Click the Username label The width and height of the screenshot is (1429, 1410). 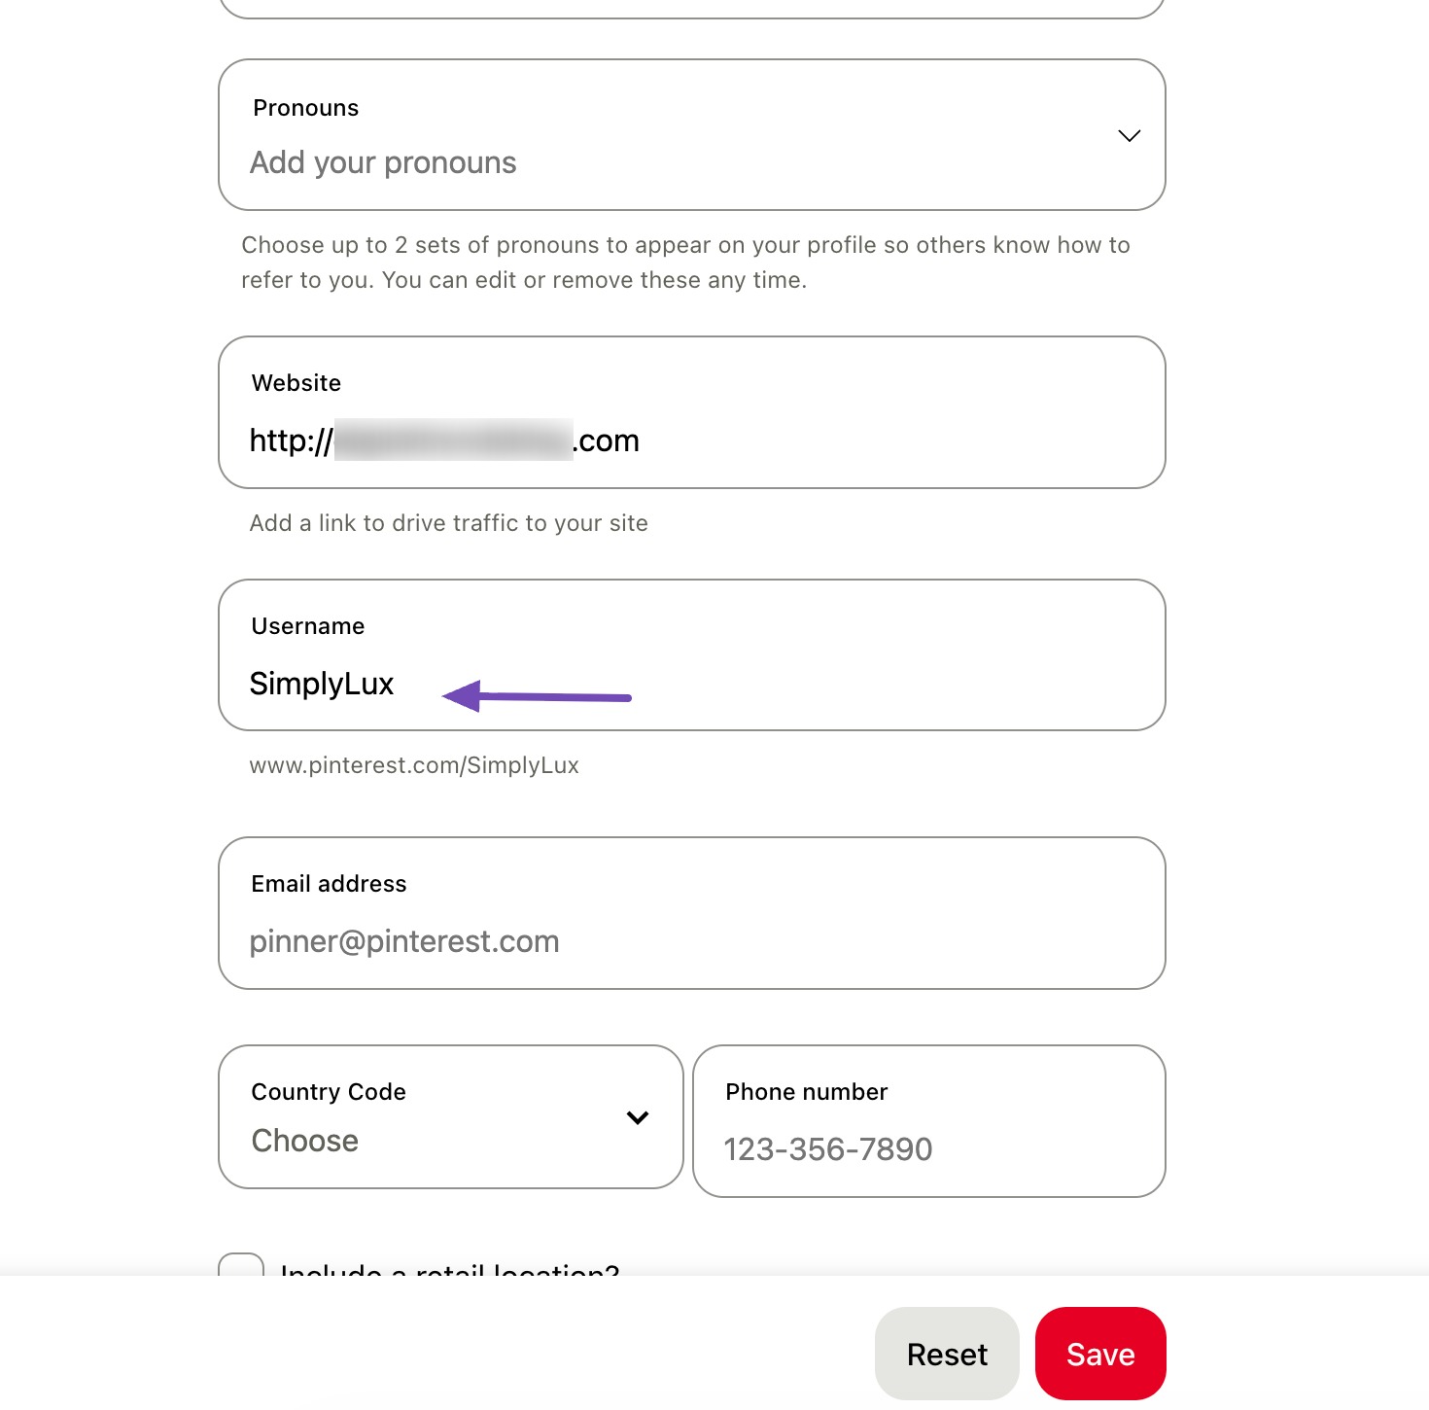307,626
